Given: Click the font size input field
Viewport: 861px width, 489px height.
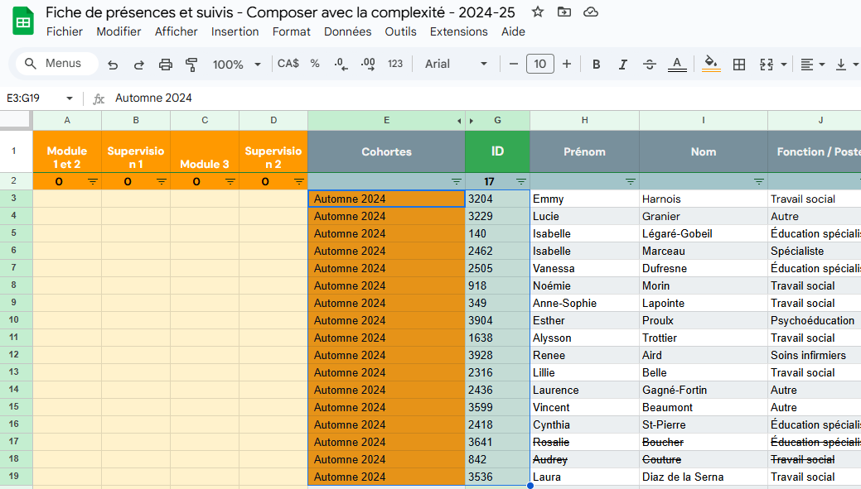Looking at the screenshot, I should click(540, 64).
